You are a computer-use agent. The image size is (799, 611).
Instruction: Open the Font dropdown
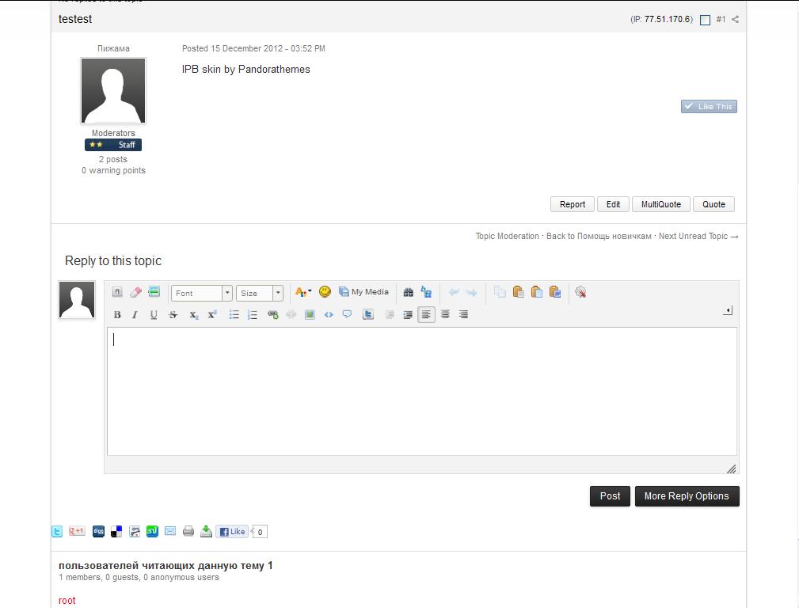[x=202, y=293]
